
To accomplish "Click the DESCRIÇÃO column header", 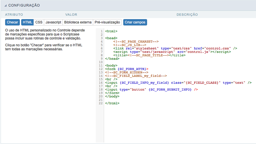I will pyautogui.click(x=187, y=15).
